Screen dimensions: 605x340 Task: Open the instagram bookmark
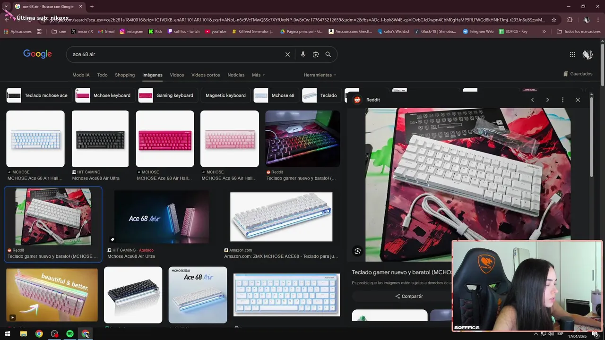[131, 32]
